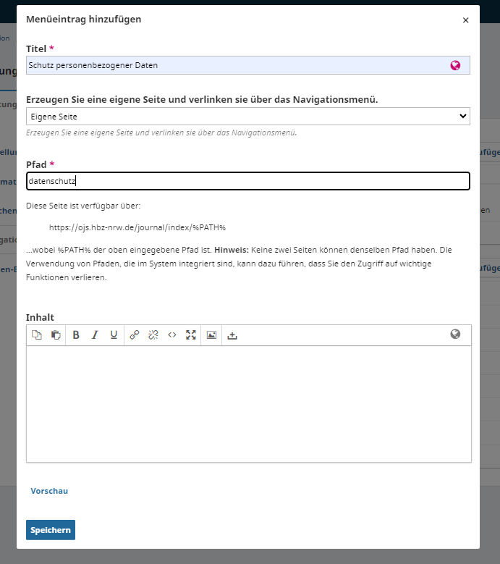Toggle italic formatting in Inhalt editor
This screenshot has width=500, height=564.
94,335
